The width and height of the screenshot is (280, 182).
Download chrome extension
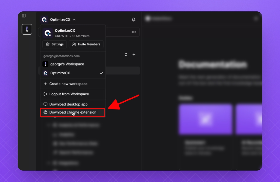(x=73, y=112)
